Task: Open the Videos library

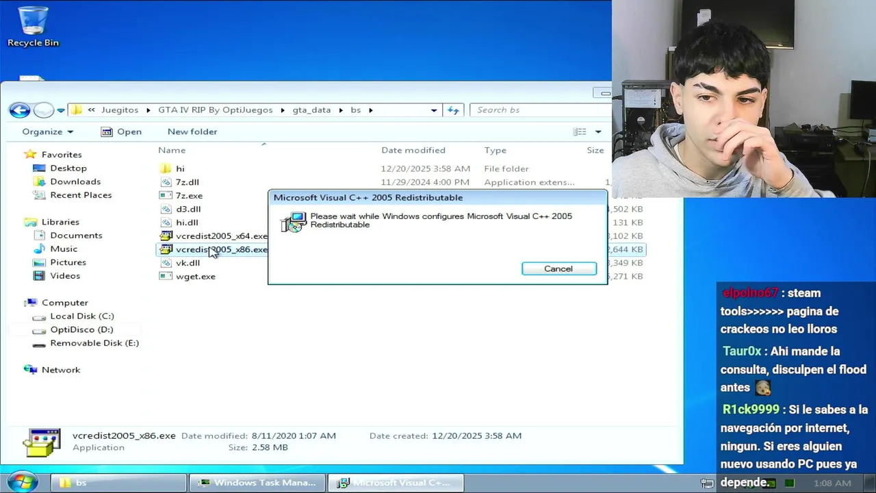Action: [65, 275]
